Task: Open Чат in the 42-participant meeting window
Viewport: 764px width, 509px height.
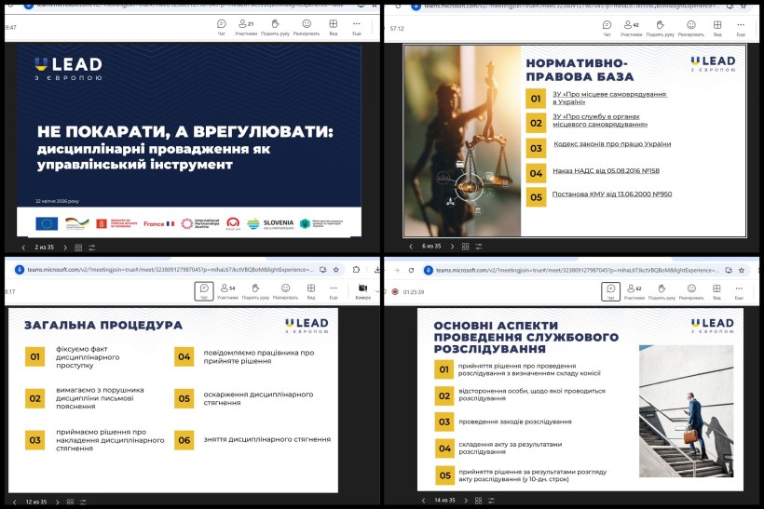Action: pyautogui.click(x=607, y=28)
